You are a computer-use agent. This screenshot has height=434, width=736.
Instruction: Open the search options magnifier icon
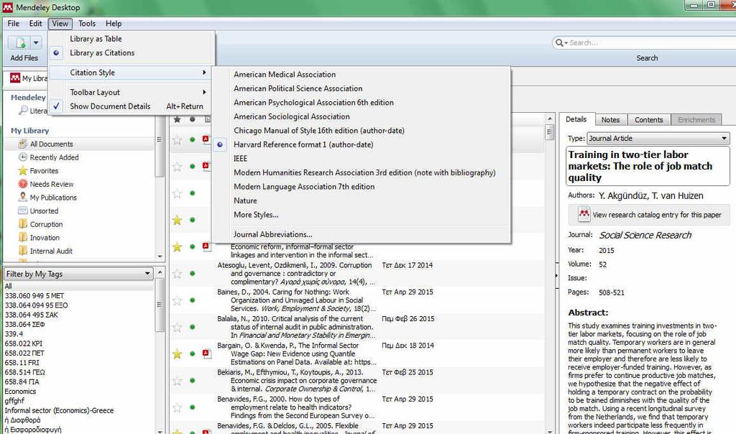point(561,42)
